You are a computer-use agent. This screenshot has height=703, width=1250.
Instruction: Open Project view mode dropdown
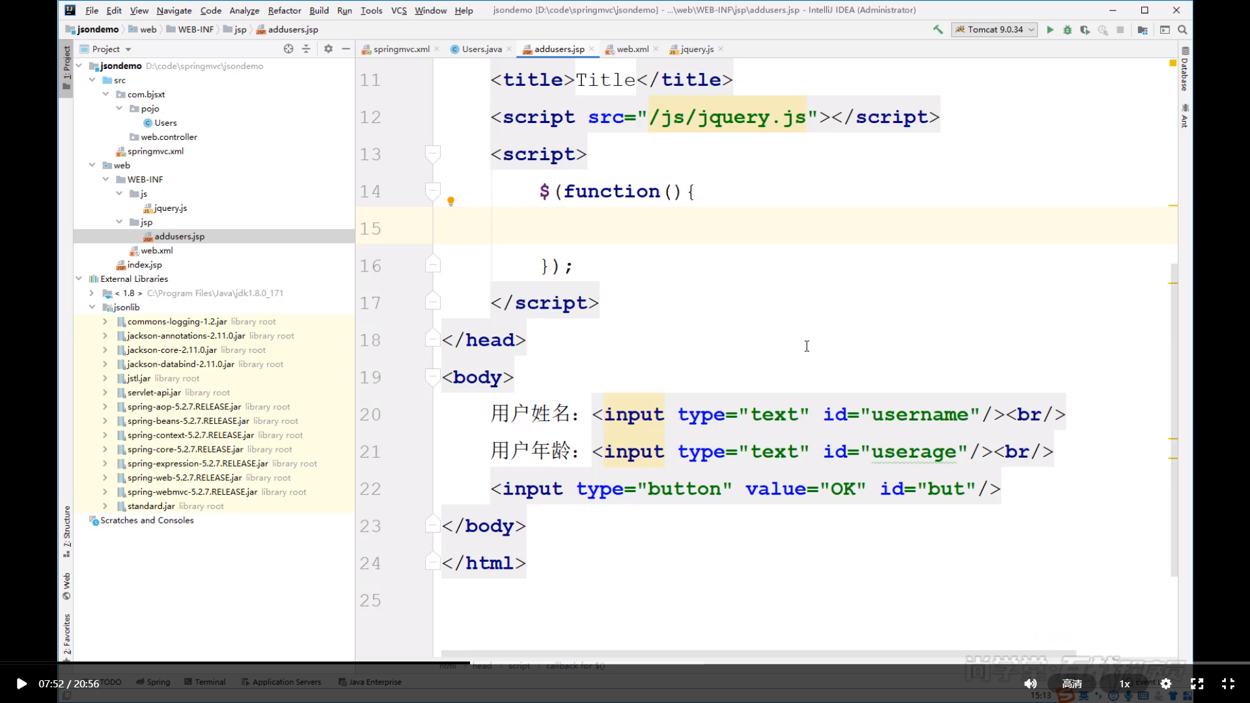click(128, 49)
